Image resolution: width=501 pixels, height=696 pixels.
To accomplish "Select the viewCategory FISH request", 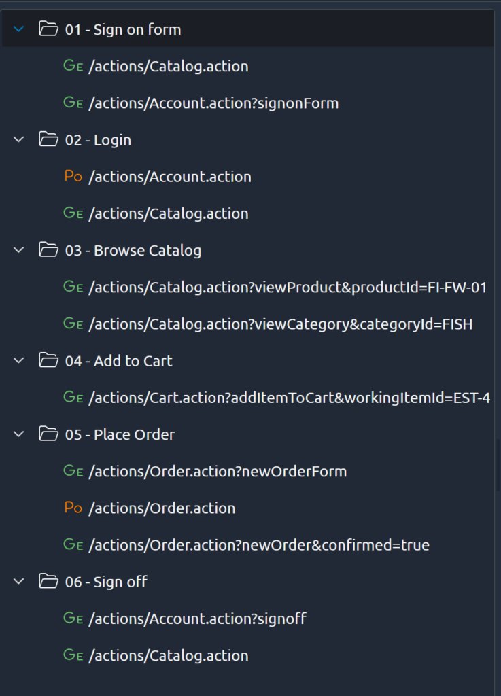I will [x=280, y=324].
